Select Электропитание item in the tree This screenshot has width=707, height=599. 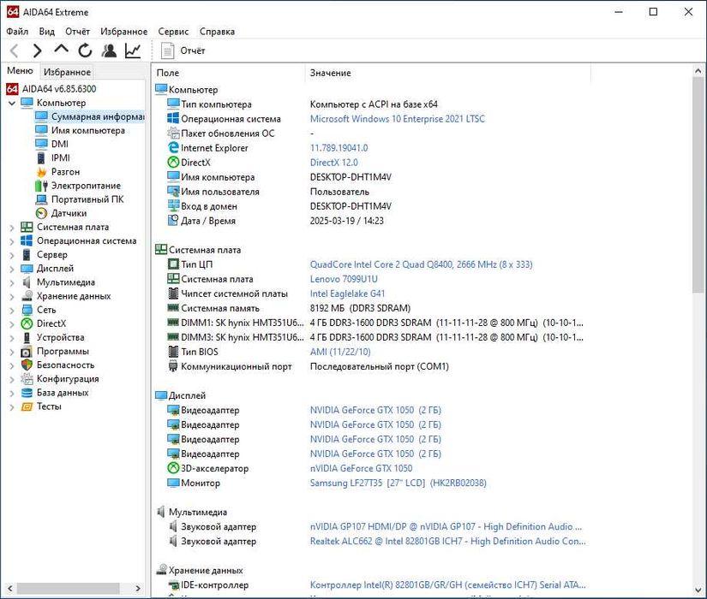85,186
